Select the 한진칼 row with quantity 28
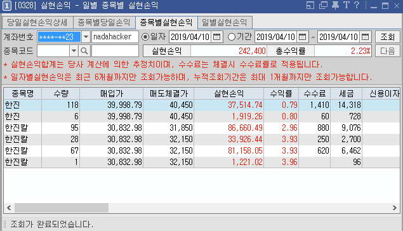 pos(202,139)
